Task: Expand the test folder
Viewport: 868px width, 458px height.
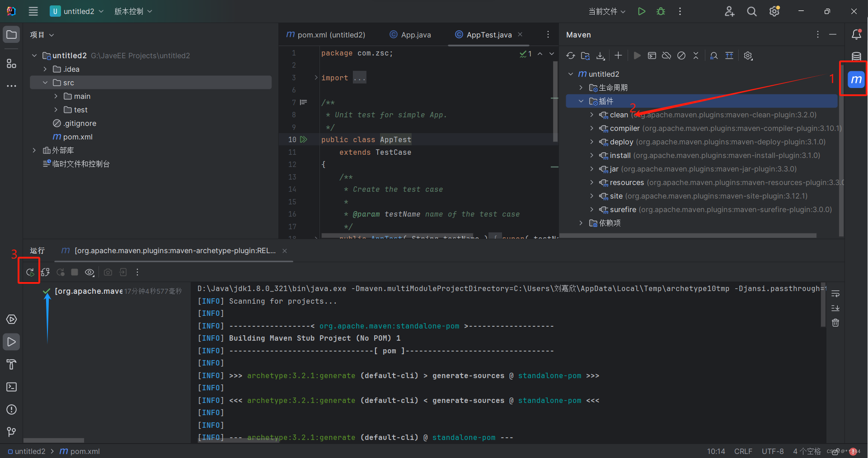Action: [56, 110]
